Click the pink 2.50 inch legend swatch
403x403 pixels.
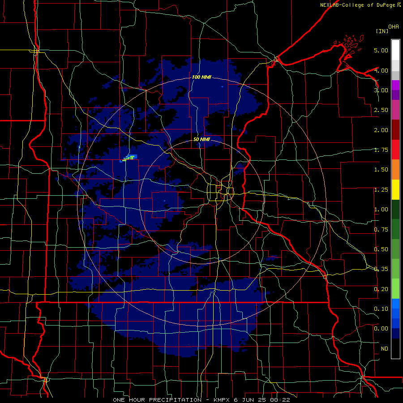click(x=395, y=110)
